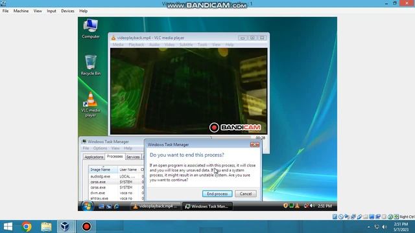Open the Vista Start orb
This screenshot has height=233, width=415.
[87, 206]
